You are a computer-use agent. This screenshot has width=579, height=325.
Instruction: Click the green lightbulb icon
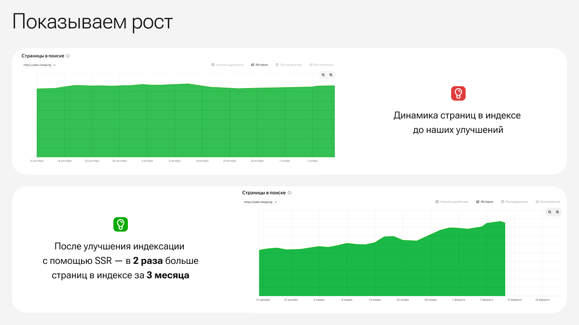(120, 224)
